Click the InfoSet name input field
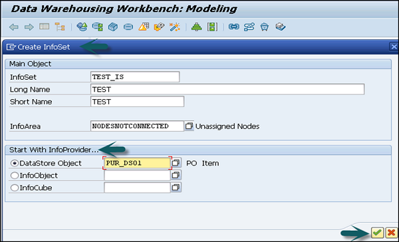Viewport: 399px width, 242px height. (135, 77)
